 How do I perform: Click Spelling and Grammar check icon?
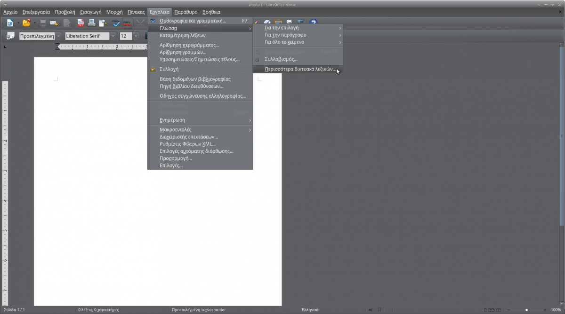click(116, 23)
